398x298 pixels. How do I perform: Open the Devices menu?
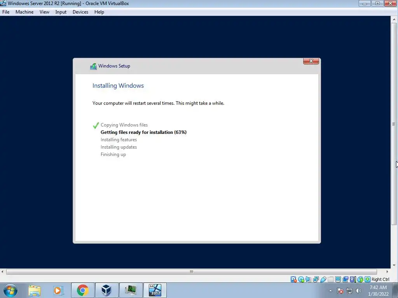[x=80, y=12]
